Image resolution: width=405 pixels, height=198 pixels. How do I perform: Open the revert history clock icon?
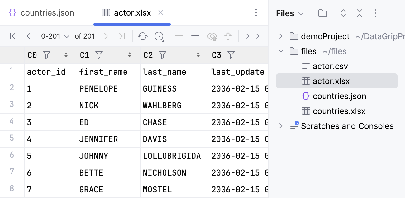pyautogui.click(x=158, y=36)
